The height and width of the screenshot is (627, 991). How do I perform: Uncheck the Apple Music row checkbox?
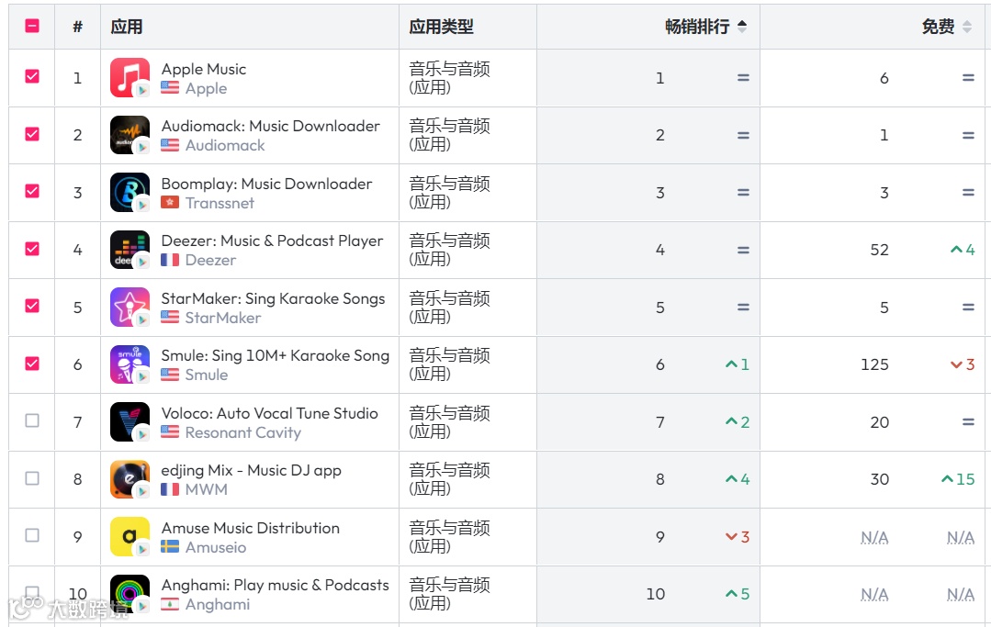[32, 76]
